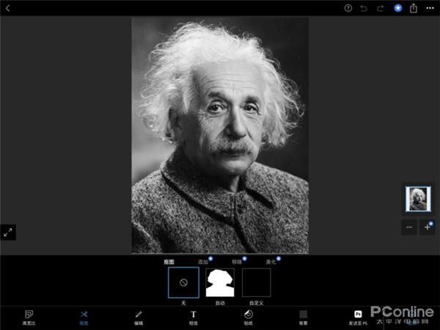Open the help question mark icon

[348, 8]
